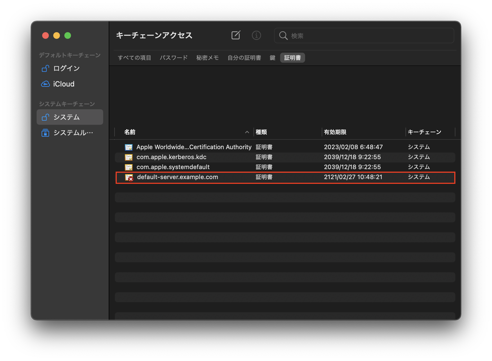The image size is (492, 361).
Task: Switch to the パスワード tab
Action: (174, 58)
